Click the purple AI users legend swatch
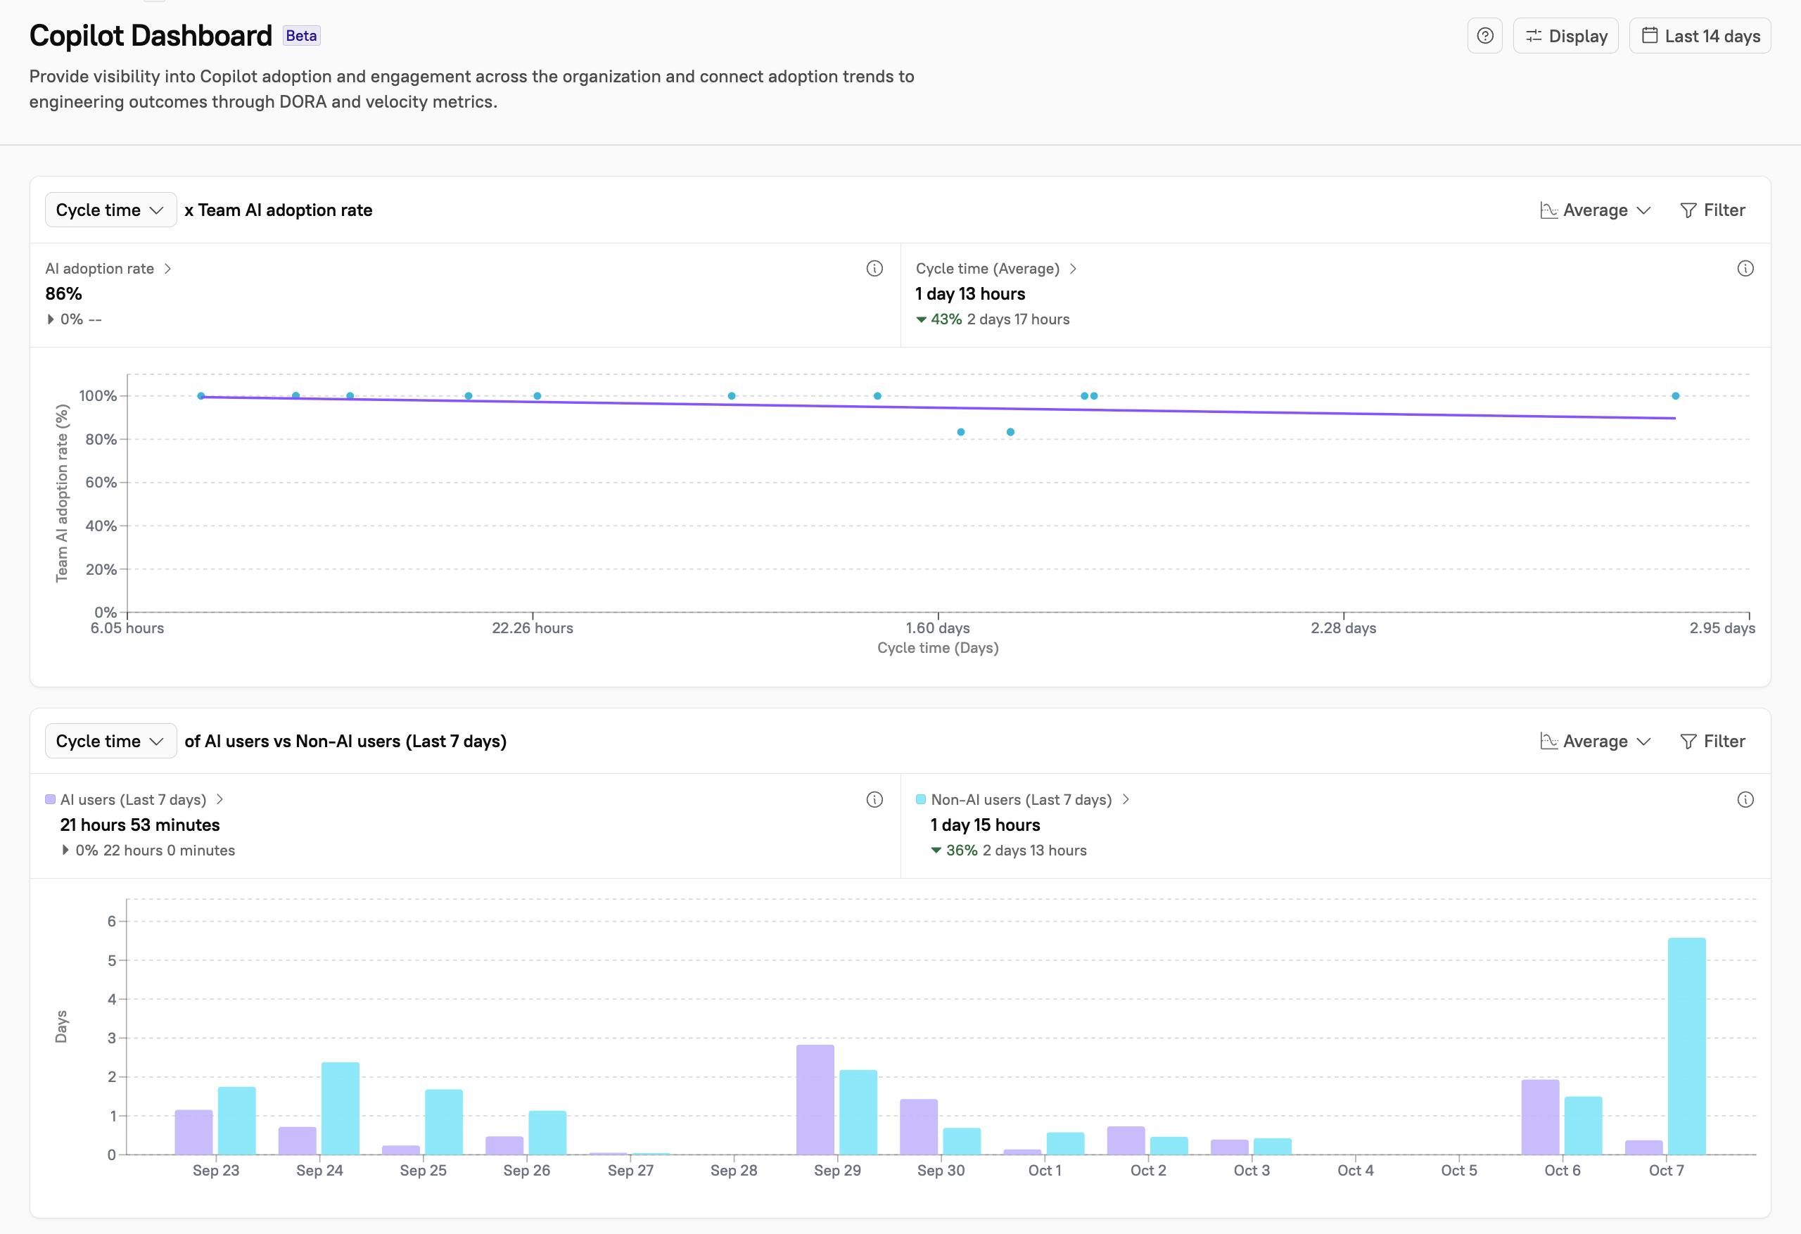The height and width of the screenshot is (1234, 1801). (x=51, y=799)
